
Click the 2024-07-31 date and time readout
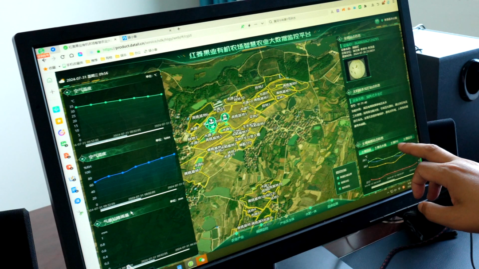(x=87, y=77)
